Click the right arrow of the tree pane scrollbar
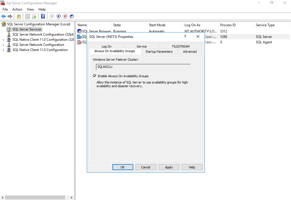This screenshot has height=200, width=291. pos(71,198)
